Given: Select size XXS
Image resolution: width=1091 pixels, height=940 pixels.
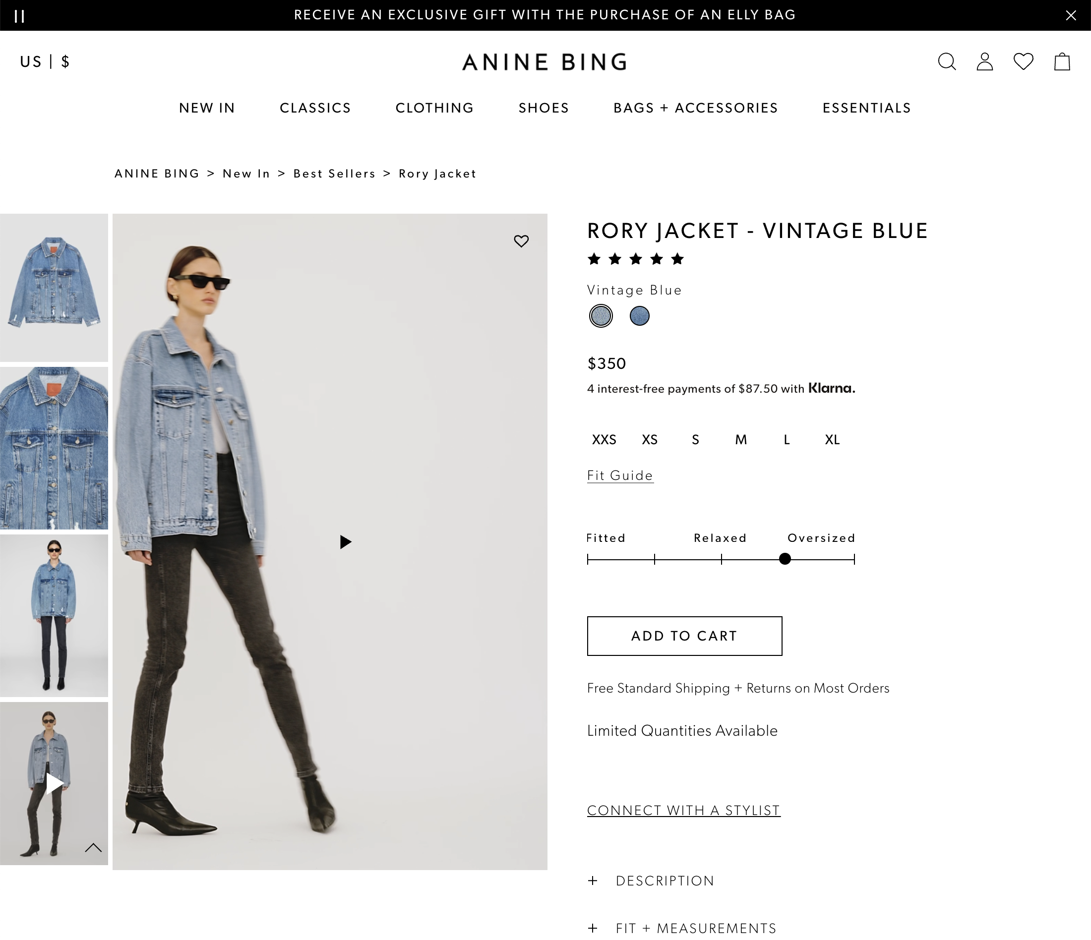Looking at the screenshot, I should point(604,439).
